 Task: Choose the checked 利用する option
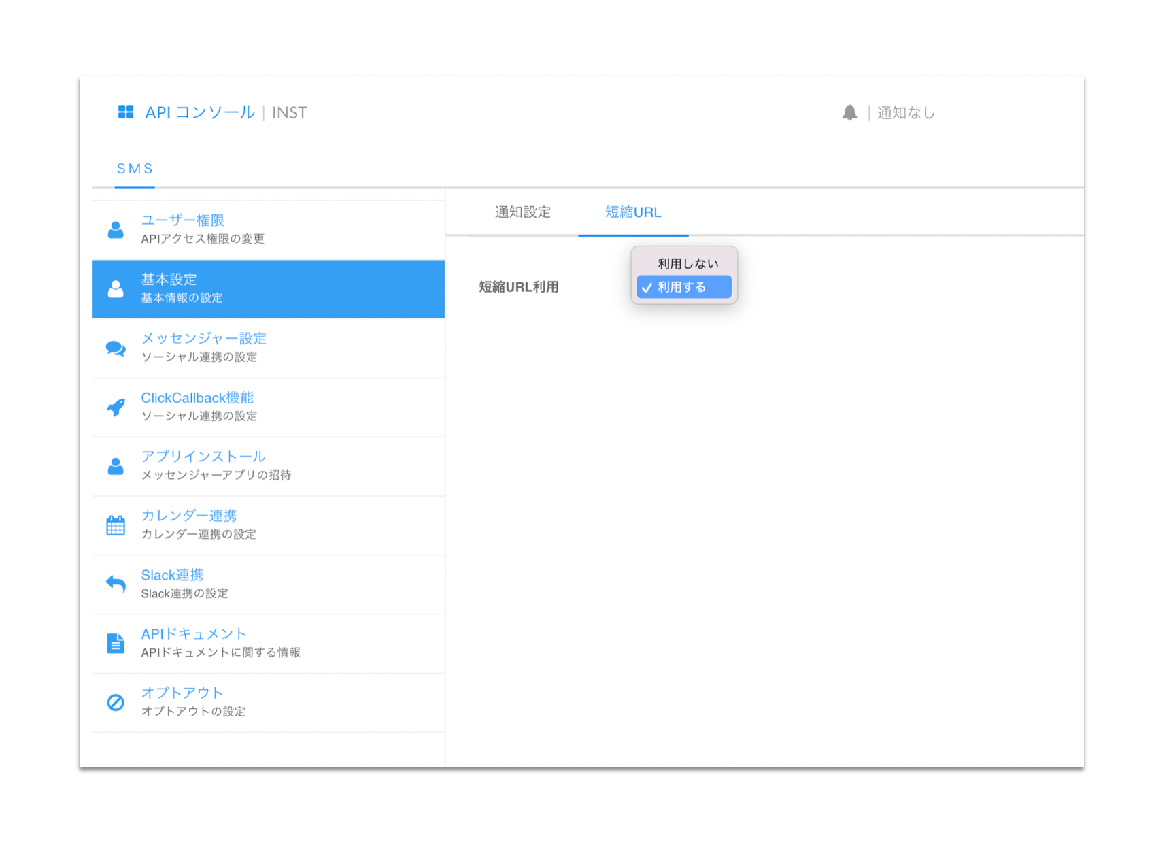684,287
